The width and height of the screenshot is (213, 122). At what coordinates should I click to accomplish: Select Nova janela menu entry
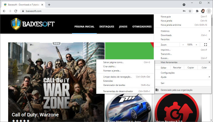[183, 21]
